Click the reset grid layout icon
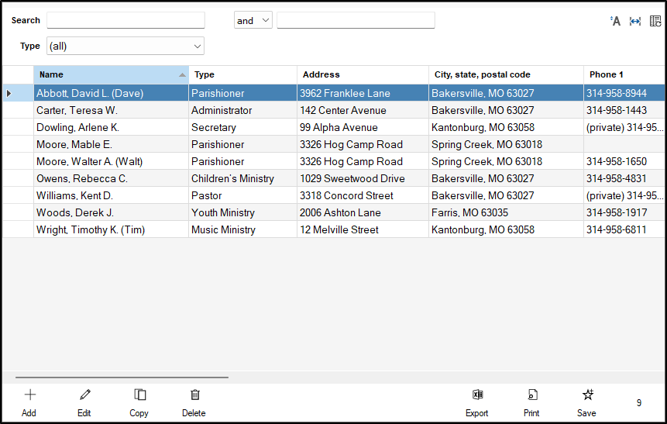This screenshot has height=424, width=667. click(x=655, y=21)
